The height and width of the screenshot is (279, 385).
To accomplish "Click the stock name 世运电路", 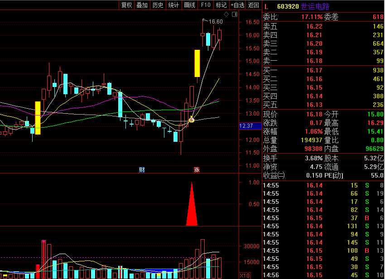I will pos(315,7).
